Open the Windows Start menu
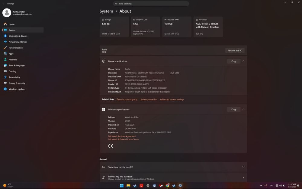Screen dimensions: 302x189 click(x=122, y=186)
